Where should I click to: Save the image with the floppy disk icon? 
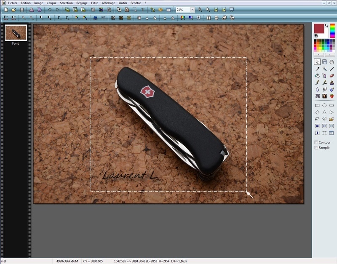(x=21, y=10)
